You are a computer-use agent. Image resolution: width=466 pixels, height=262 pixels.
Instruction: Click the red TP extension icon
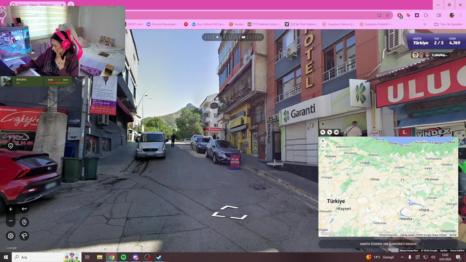tap(408, 15)
